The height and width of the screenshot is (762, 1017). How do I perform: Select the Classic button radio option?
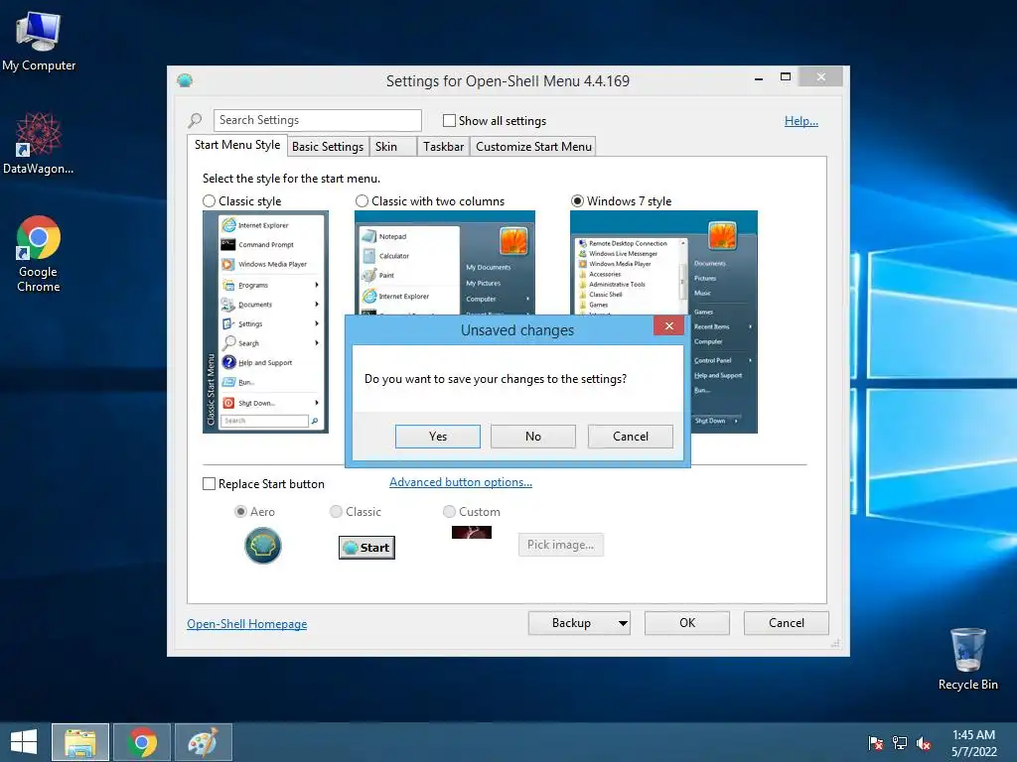tap(336, 512)
